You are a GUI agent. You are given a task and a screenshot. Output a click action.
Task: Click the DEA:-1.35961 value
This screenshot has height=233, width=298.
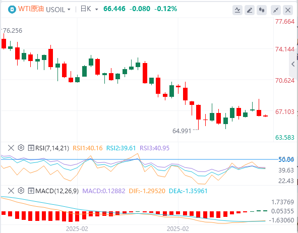(188, 191)
